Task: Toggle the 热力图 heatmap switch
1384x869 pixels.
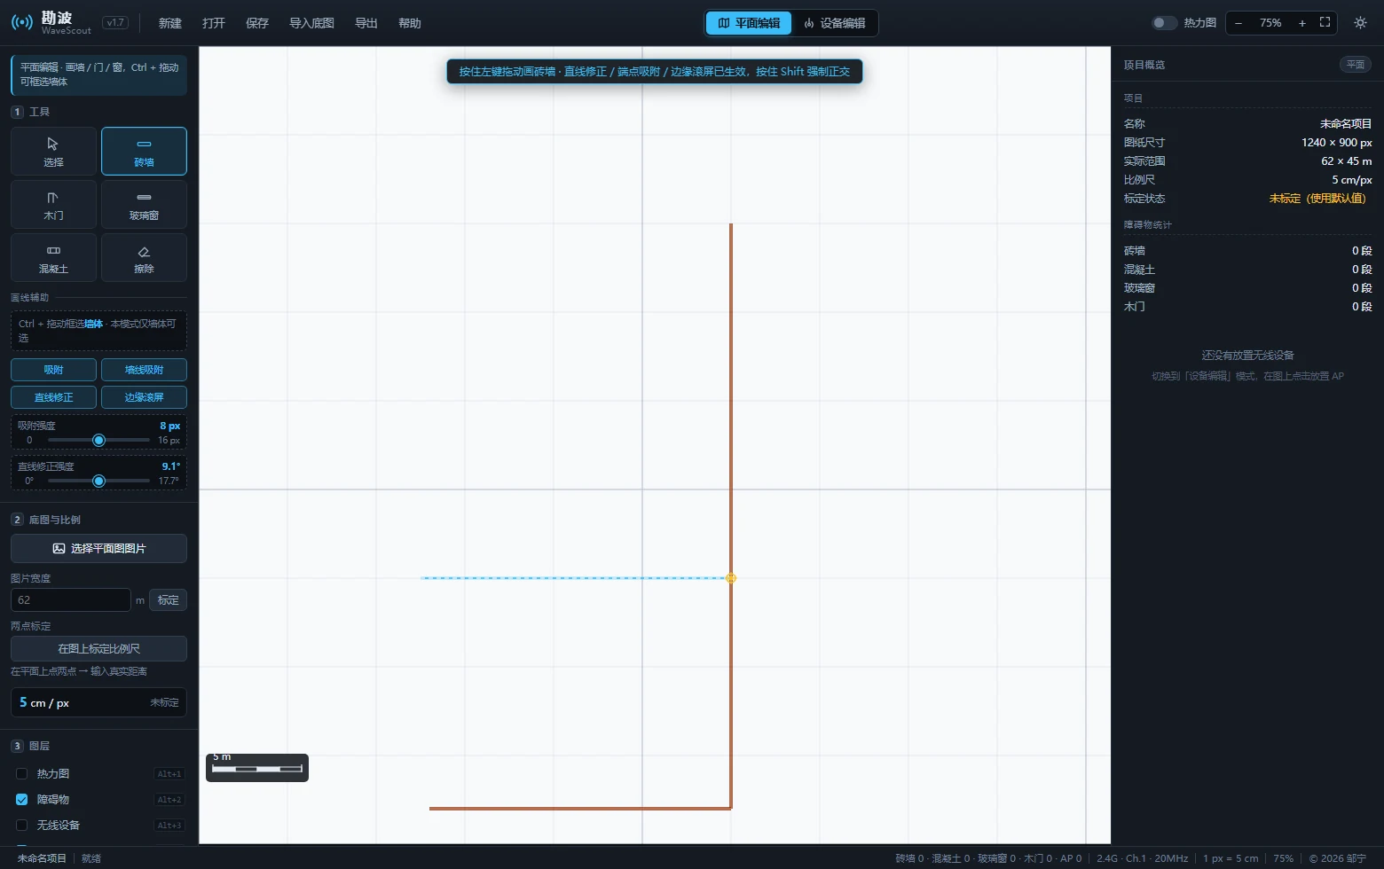Action: tap(1163, 23)
